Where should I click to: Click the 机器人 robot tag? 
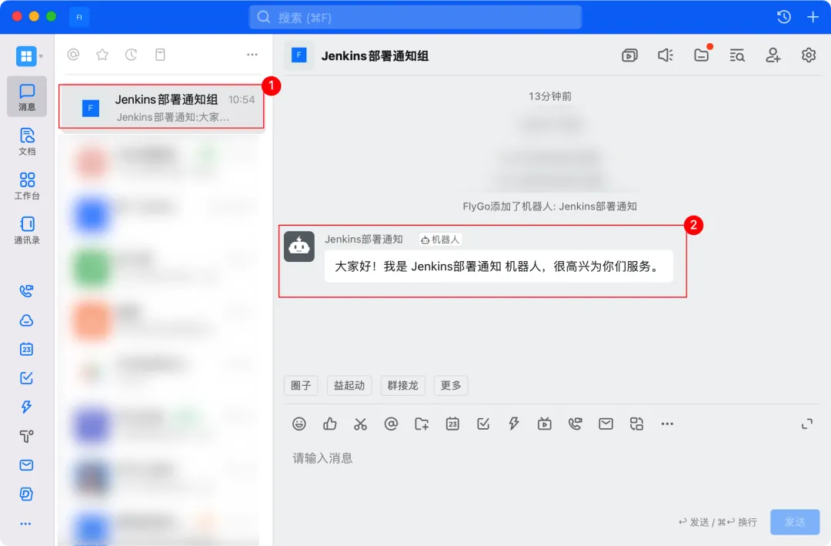point(440,240)
